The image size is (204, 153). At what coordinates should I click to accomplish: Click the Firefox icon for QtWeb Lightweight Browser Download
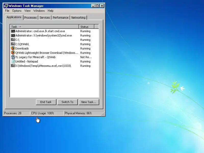13,53
